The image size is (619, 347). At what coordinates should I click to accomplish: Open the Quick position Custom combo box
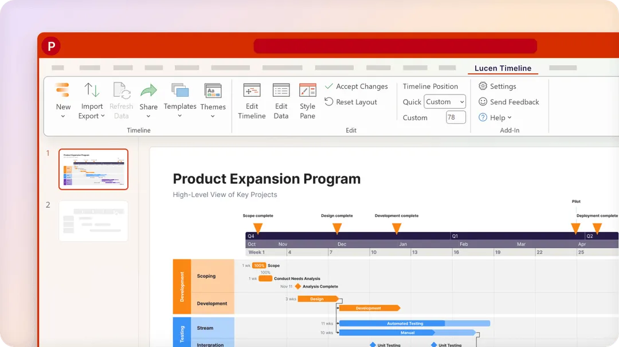pos(445,102)
